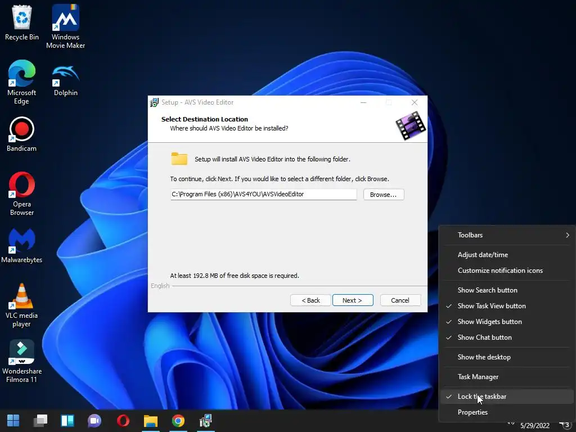Open Opera Browser desktop shortcut
Viewport: 576px width, 432px height.
(x=22, y=193)
